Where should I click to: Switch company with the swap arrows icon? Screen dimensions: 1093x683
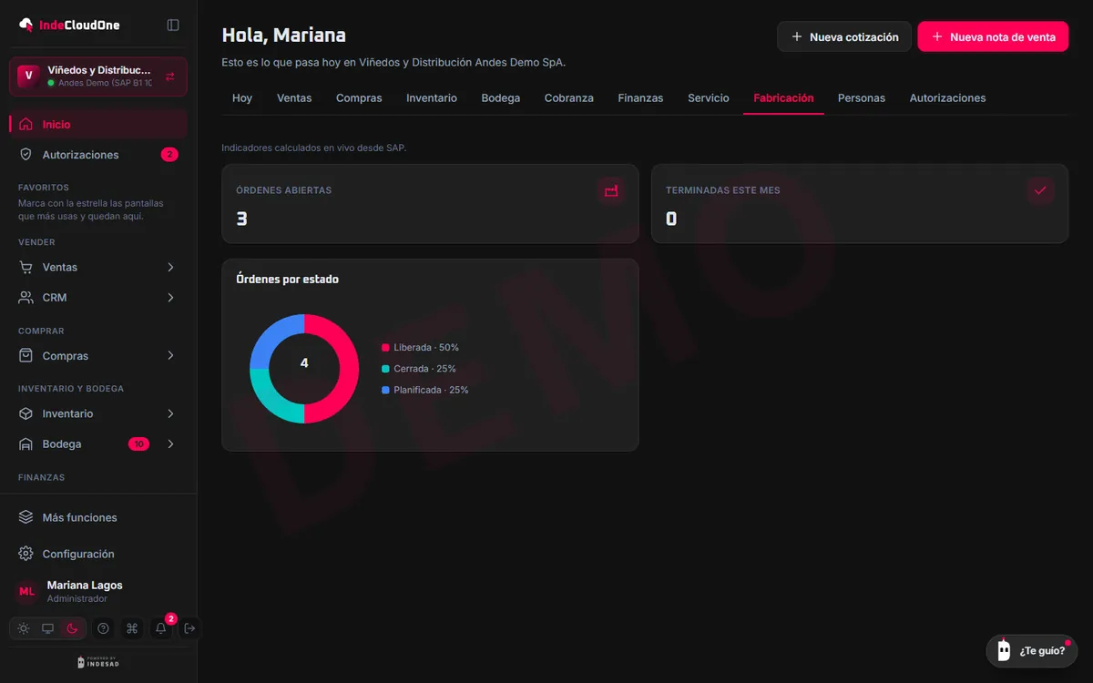coord(170,76)
